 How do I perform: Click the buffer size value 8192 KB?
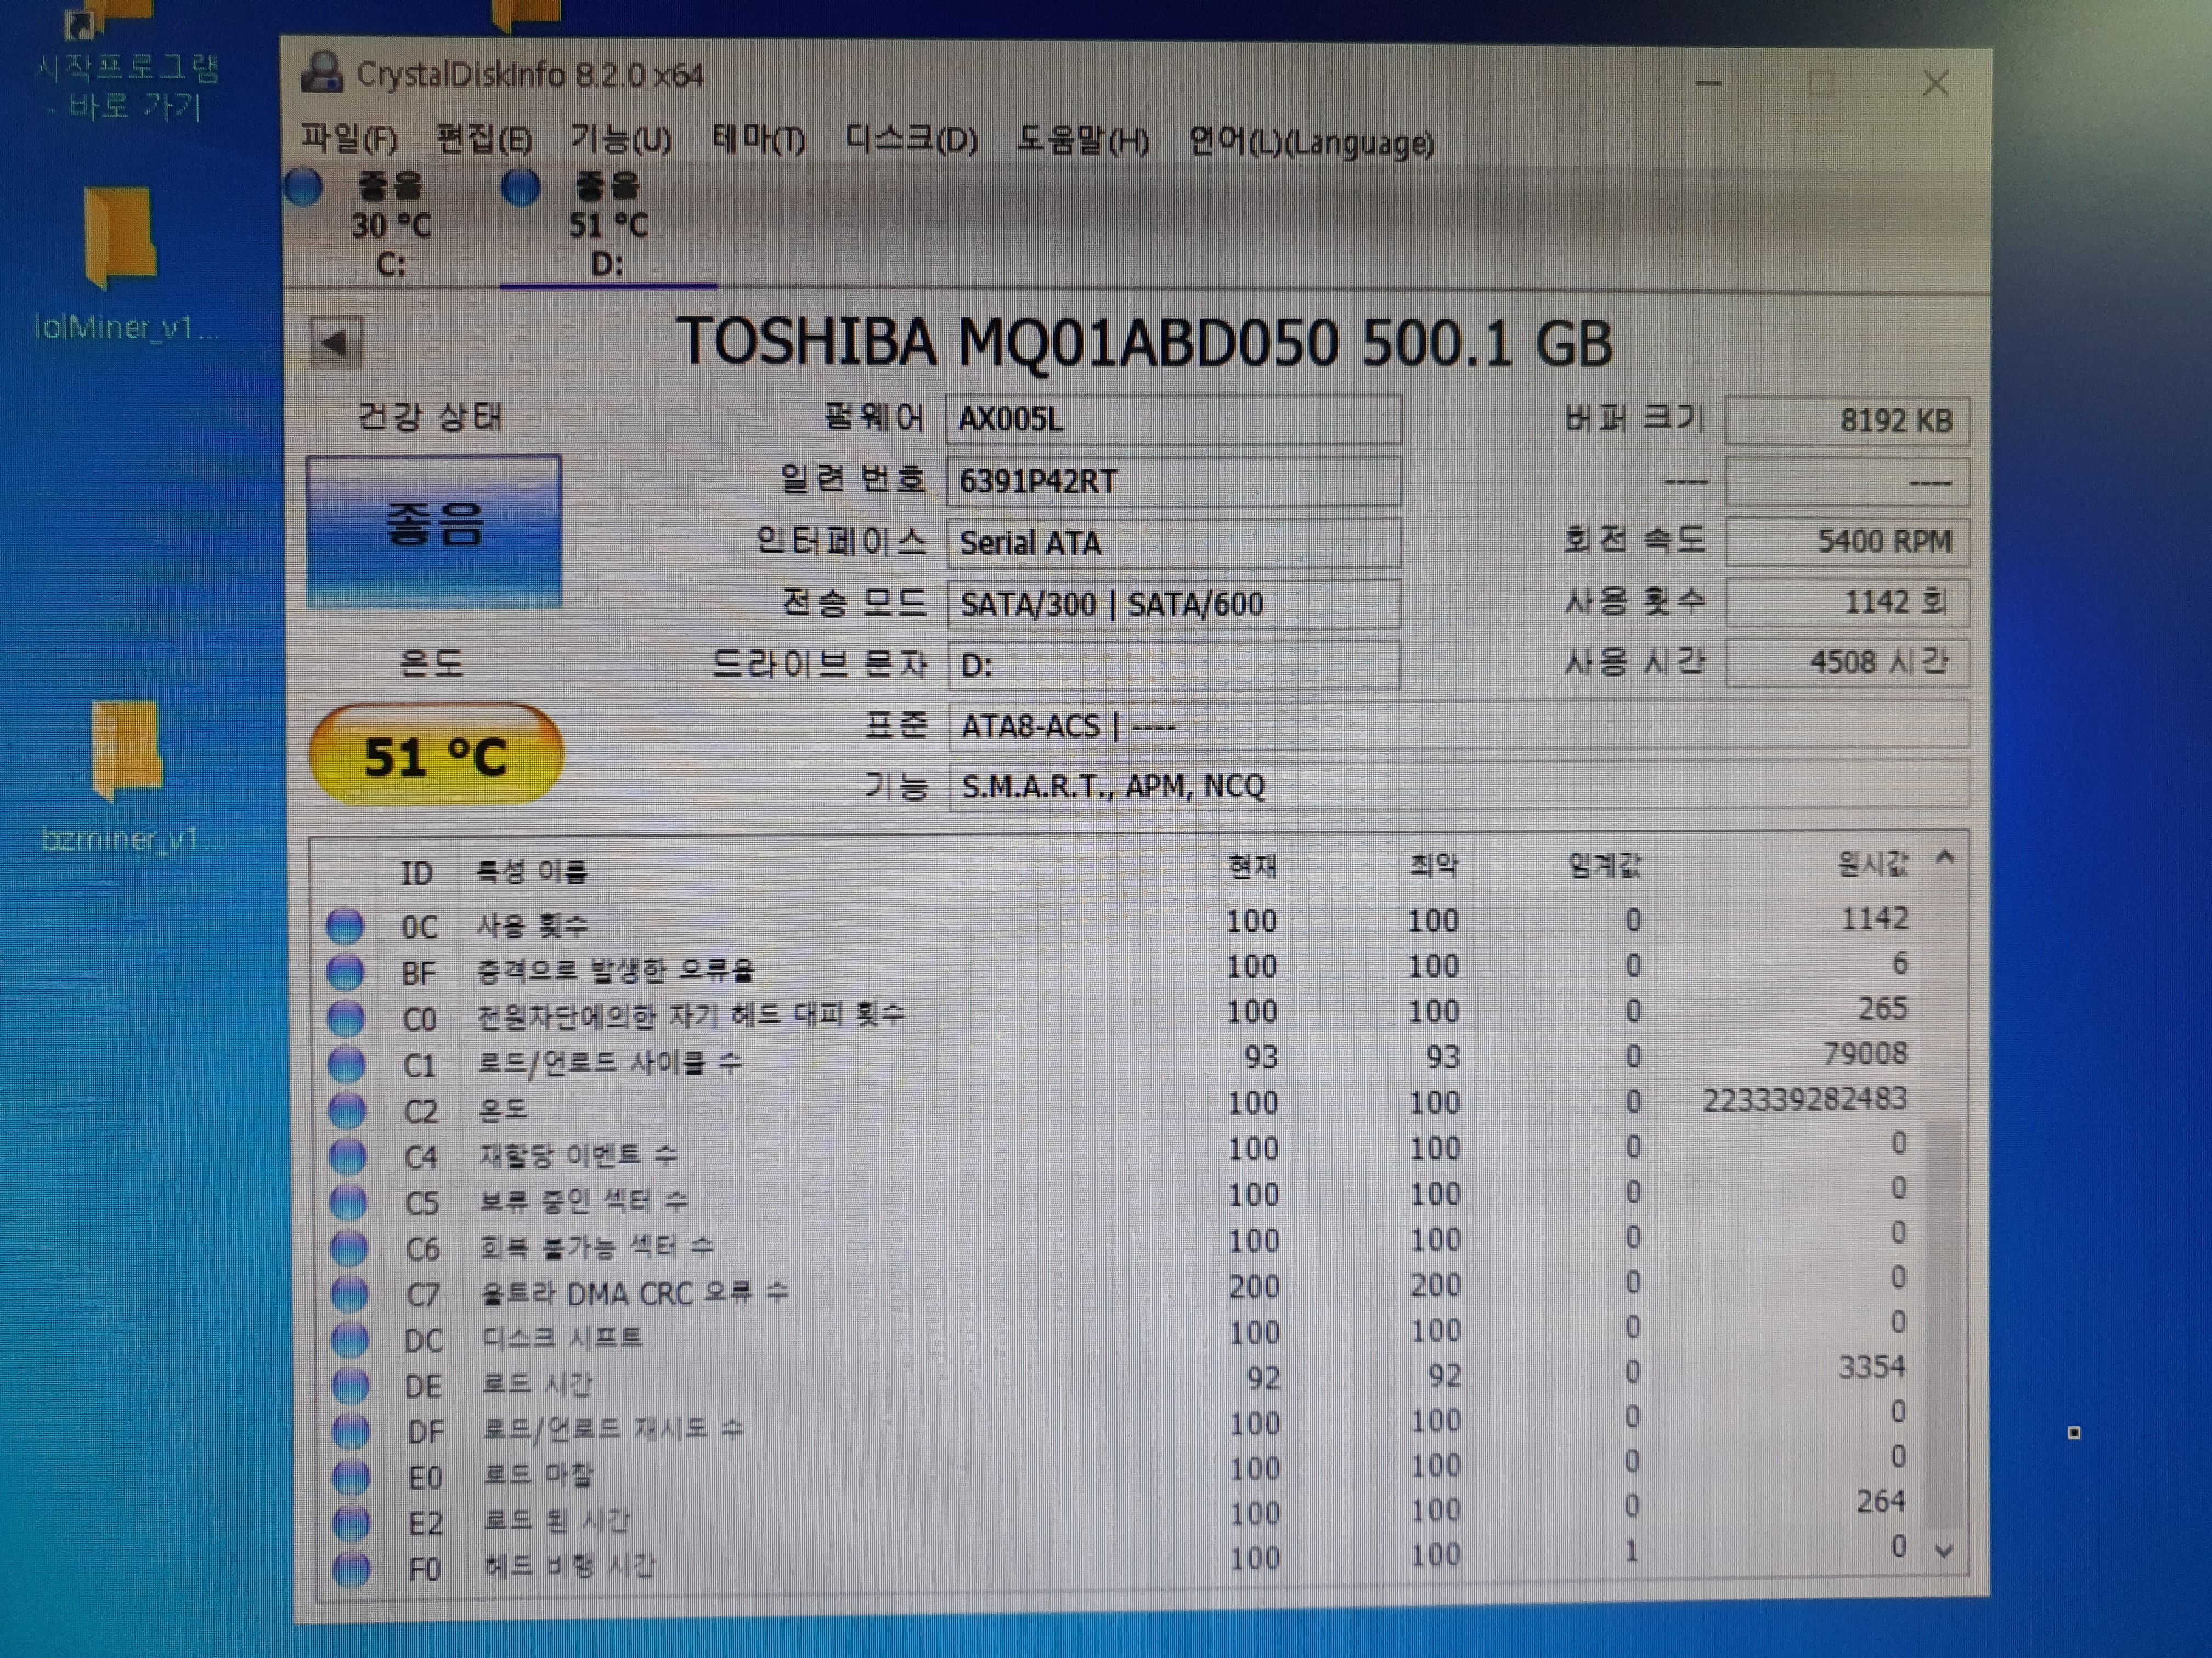tap(1847, 421)
